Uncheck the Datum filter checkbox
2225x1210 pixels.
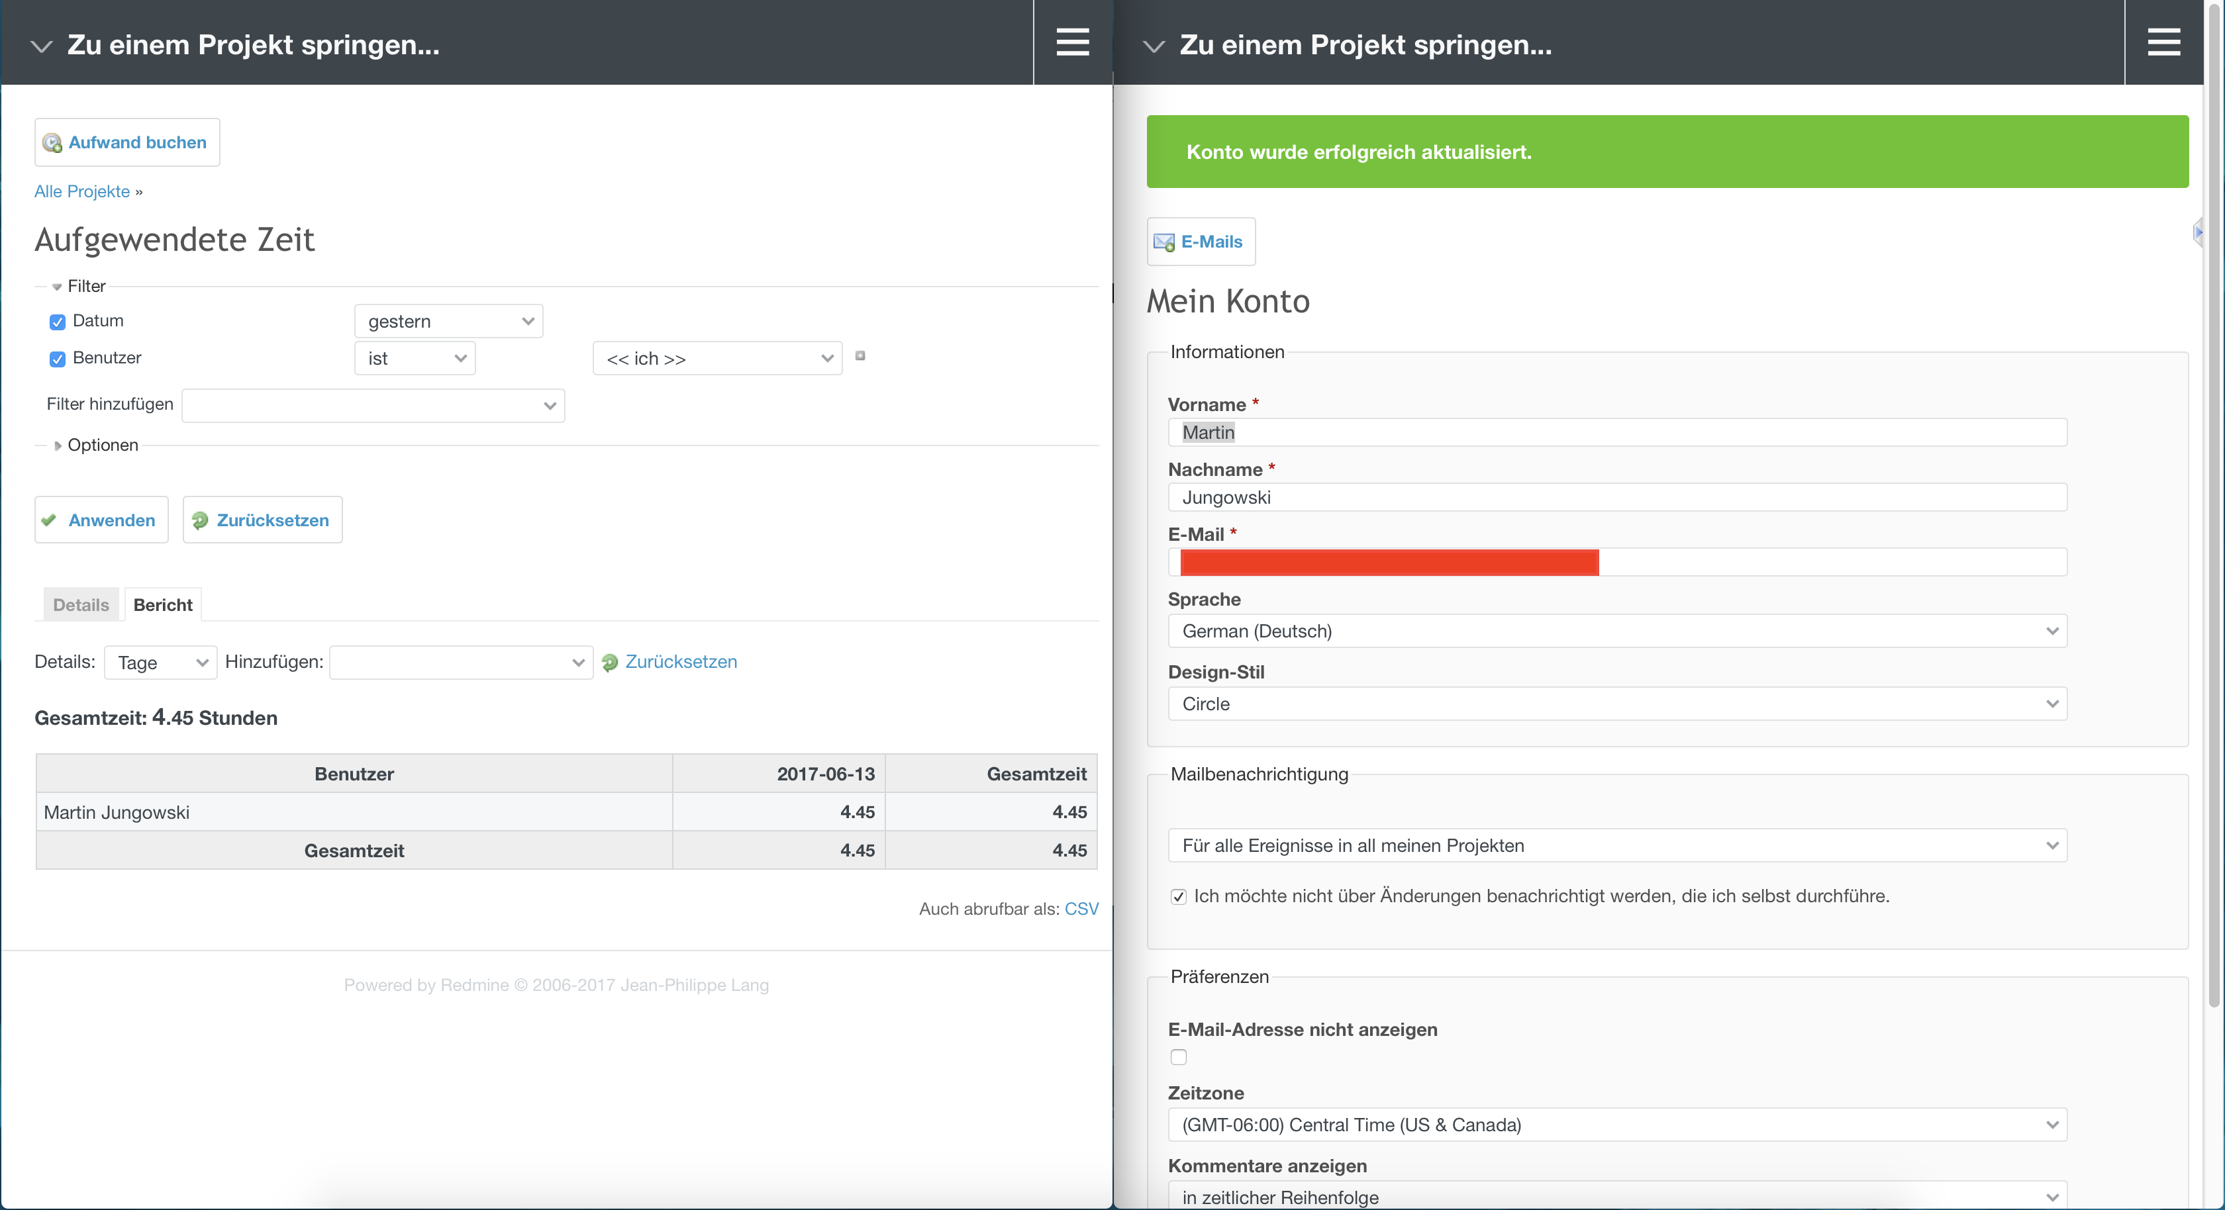click(x=57, y=322)
